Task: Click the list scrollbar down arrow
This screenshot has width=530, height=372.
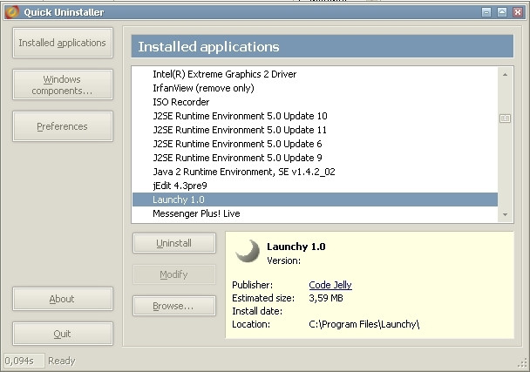Action: (505, 214)
